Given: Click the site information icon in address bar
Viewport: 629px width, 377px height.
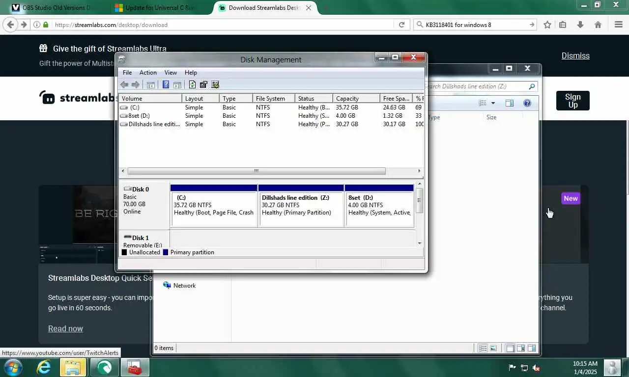Looking at the screenshot, I should click(x=37, y=25).
